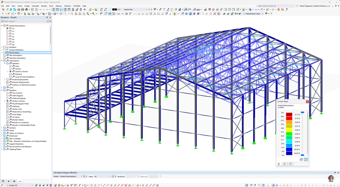Check the Title Information checkbox
This screenshot has height=187, width=340.
click(4, 55)
